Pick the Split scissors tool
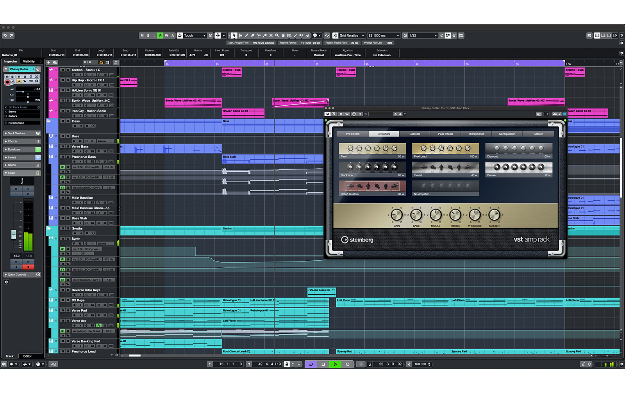625x393 pixels. coord(259,36)
